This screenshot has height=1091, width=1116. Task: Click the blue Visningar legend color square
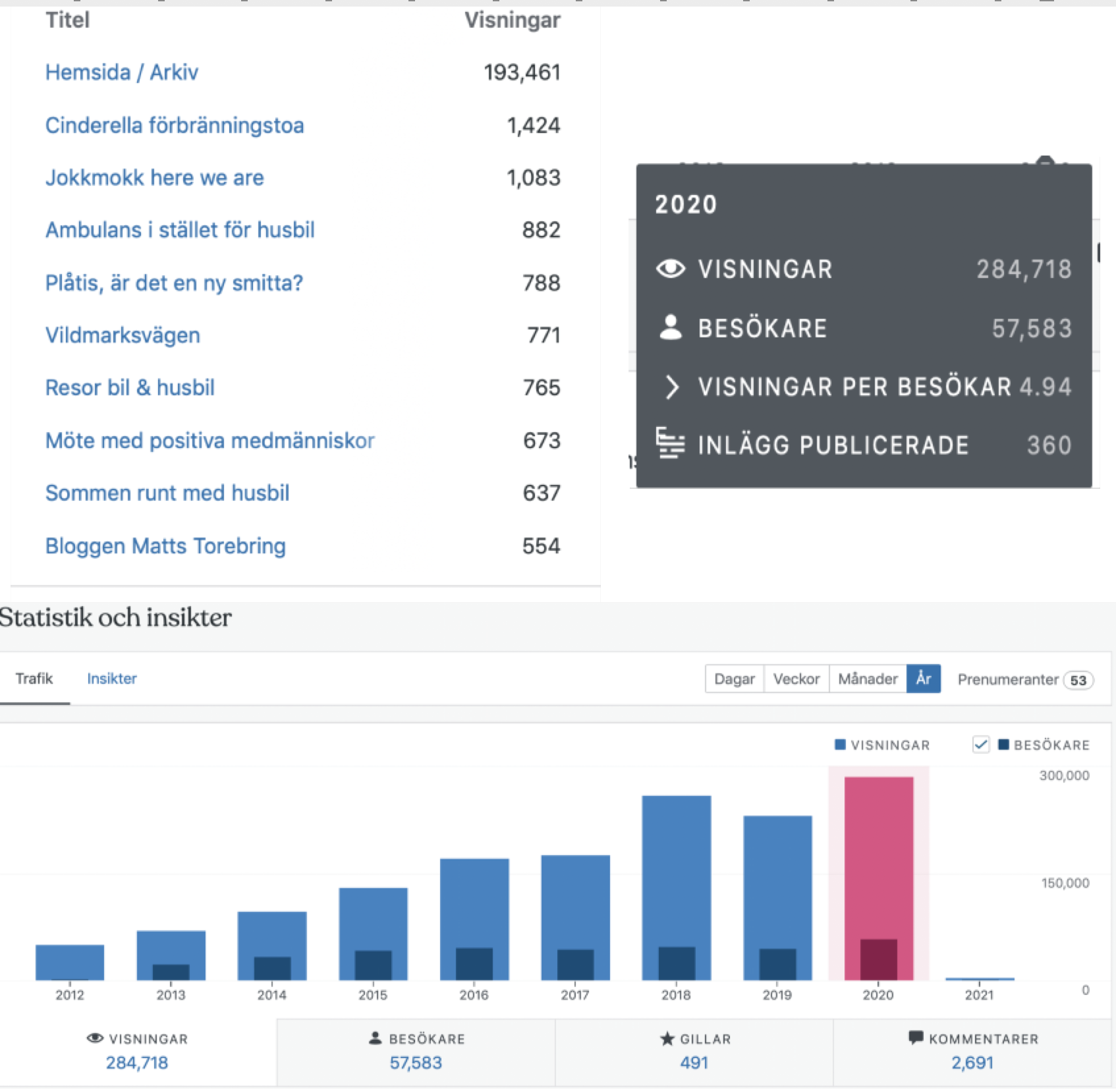point(839,745)
